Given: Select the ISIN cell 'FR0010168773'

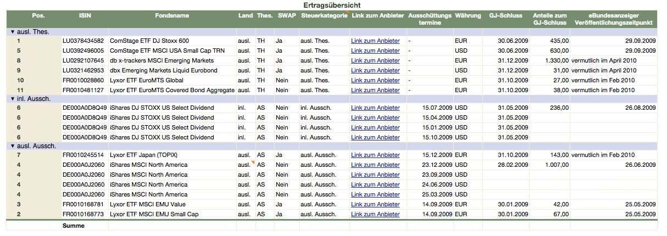Looking at the screenshot, I should pos(83,214).
